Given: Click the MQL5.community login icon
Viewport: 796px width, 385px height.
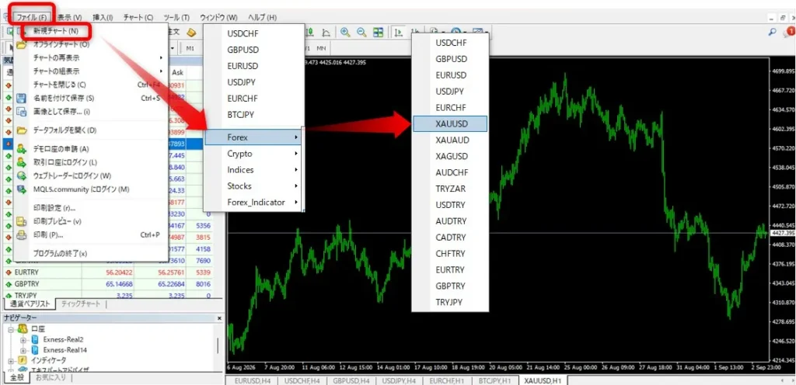Looking at the screenshot, I should coord(21,189).
